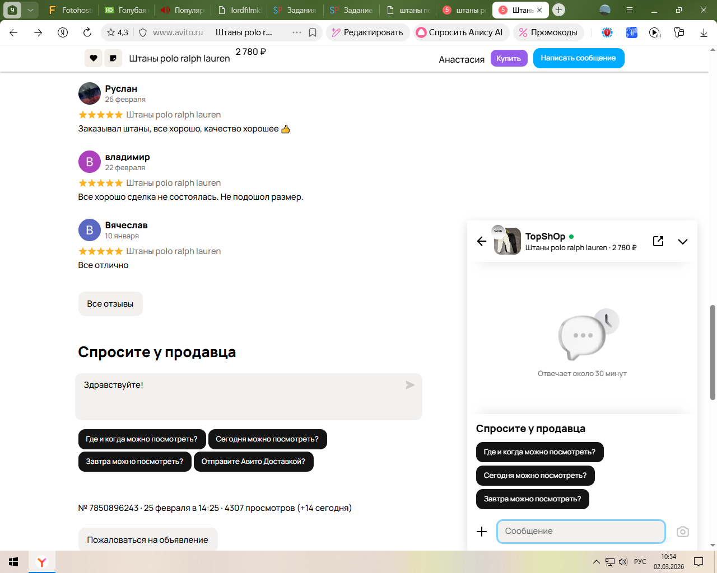Click the Редактировать toolbar button
The image size is (717, 573).
tap(367, 32)
